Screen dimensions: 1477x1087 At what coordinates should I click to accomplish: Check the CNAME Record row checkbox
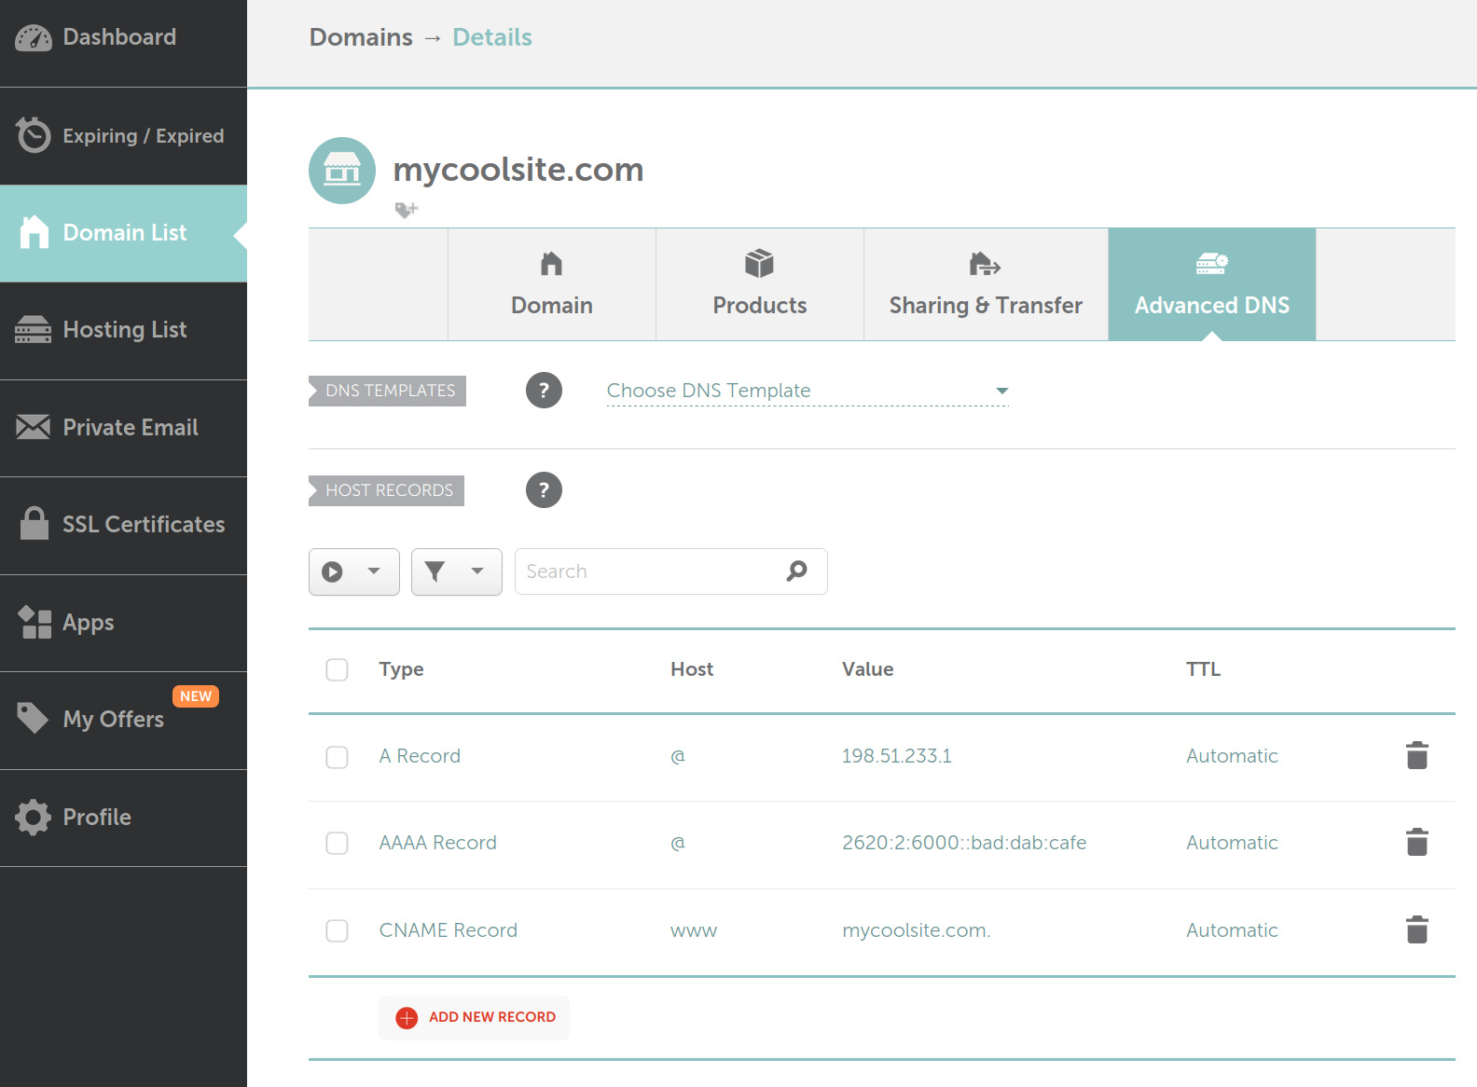point(337,930)
